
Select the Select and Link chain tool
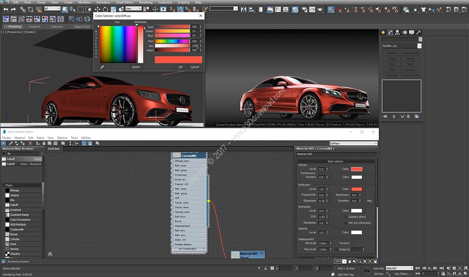23,9
